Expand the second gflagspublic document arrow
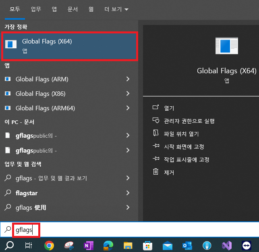 coord(128,150)
